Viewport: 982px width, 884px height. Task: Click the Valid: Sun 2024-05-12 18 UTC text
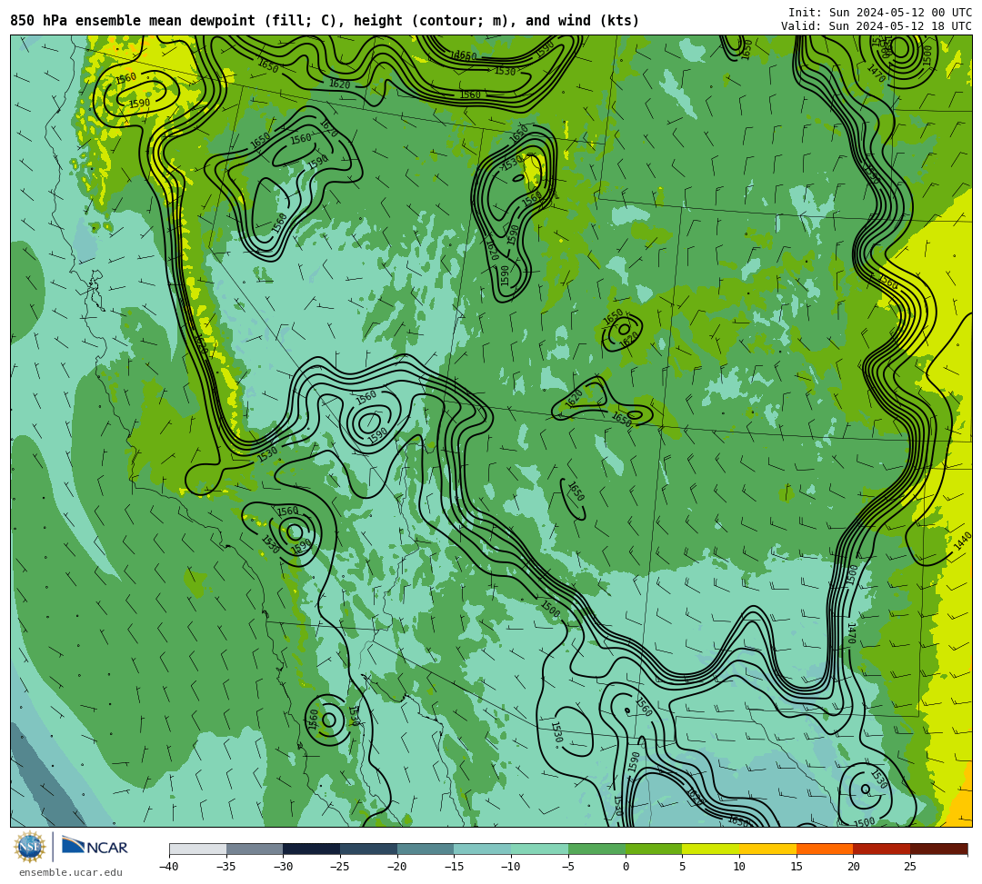click(877, 26)
